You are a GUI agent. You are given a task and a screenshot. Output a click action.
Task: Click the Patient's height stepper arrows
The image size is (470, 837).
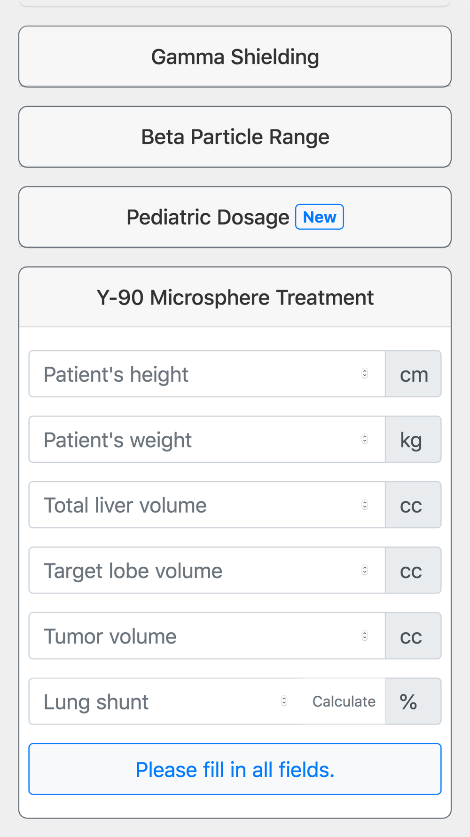[365, 374]
